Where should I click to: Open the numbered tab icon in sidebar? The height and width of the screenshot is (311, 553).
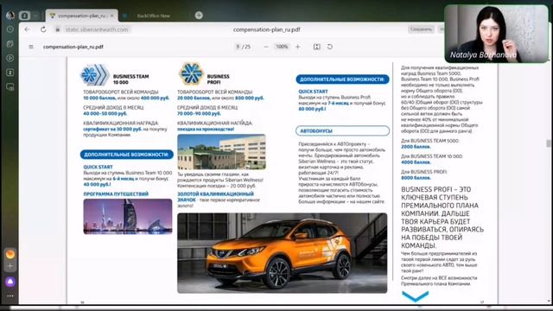click(10, 73)
